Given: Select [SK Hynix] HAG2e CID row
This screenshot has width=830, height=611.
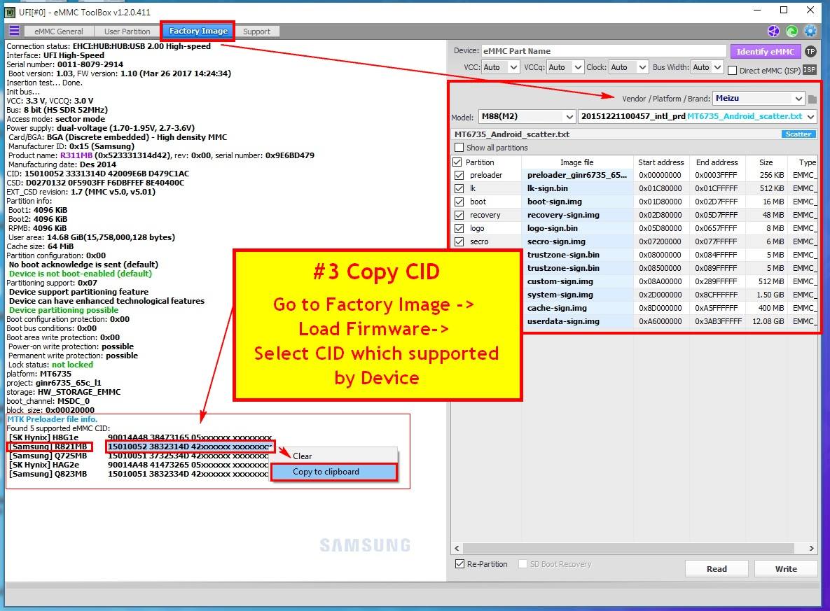Looking at the screenshot, I should (139, 465).
